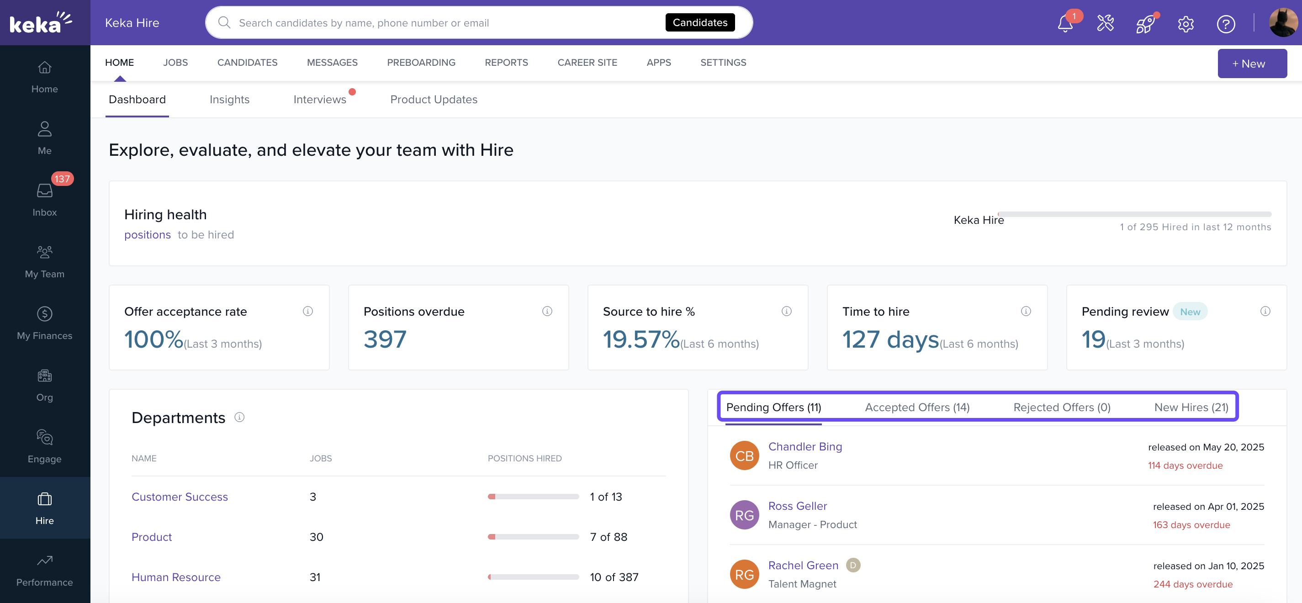
Task: Open the Engage sidebar section
Action: pos(44,446)
